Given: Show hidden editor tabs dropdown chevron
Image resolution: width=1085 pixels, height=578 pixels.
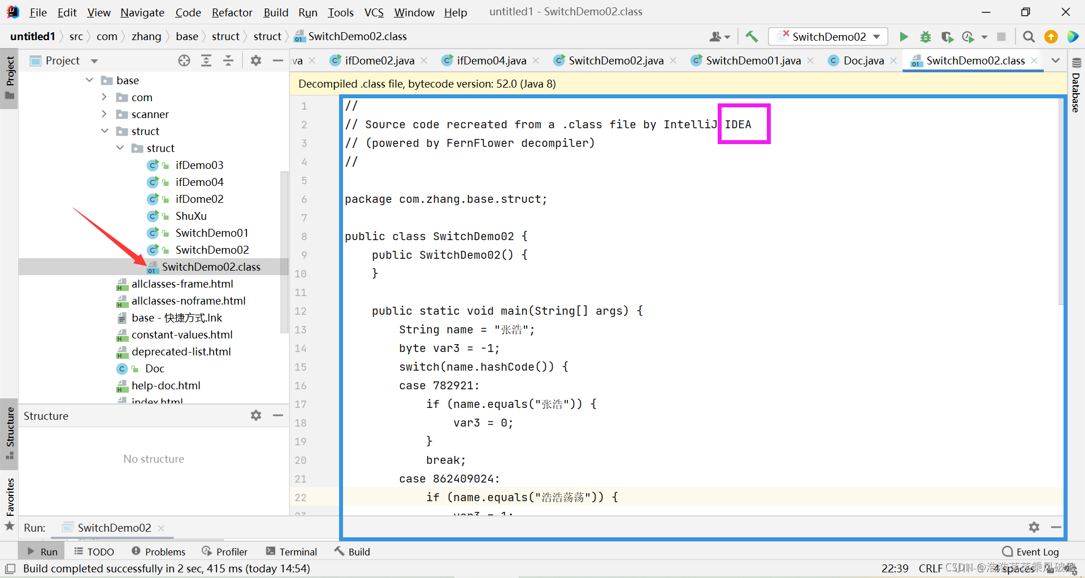Looking at the screenshot, I should point(1055,60).
